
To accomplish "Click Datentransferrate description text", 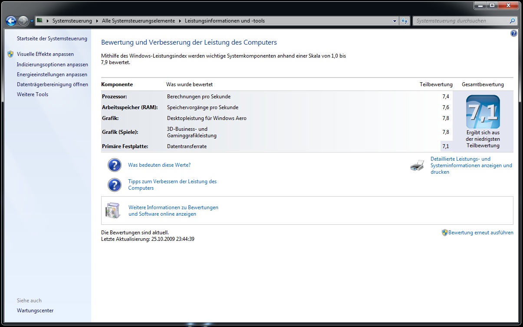I will 187,146.
